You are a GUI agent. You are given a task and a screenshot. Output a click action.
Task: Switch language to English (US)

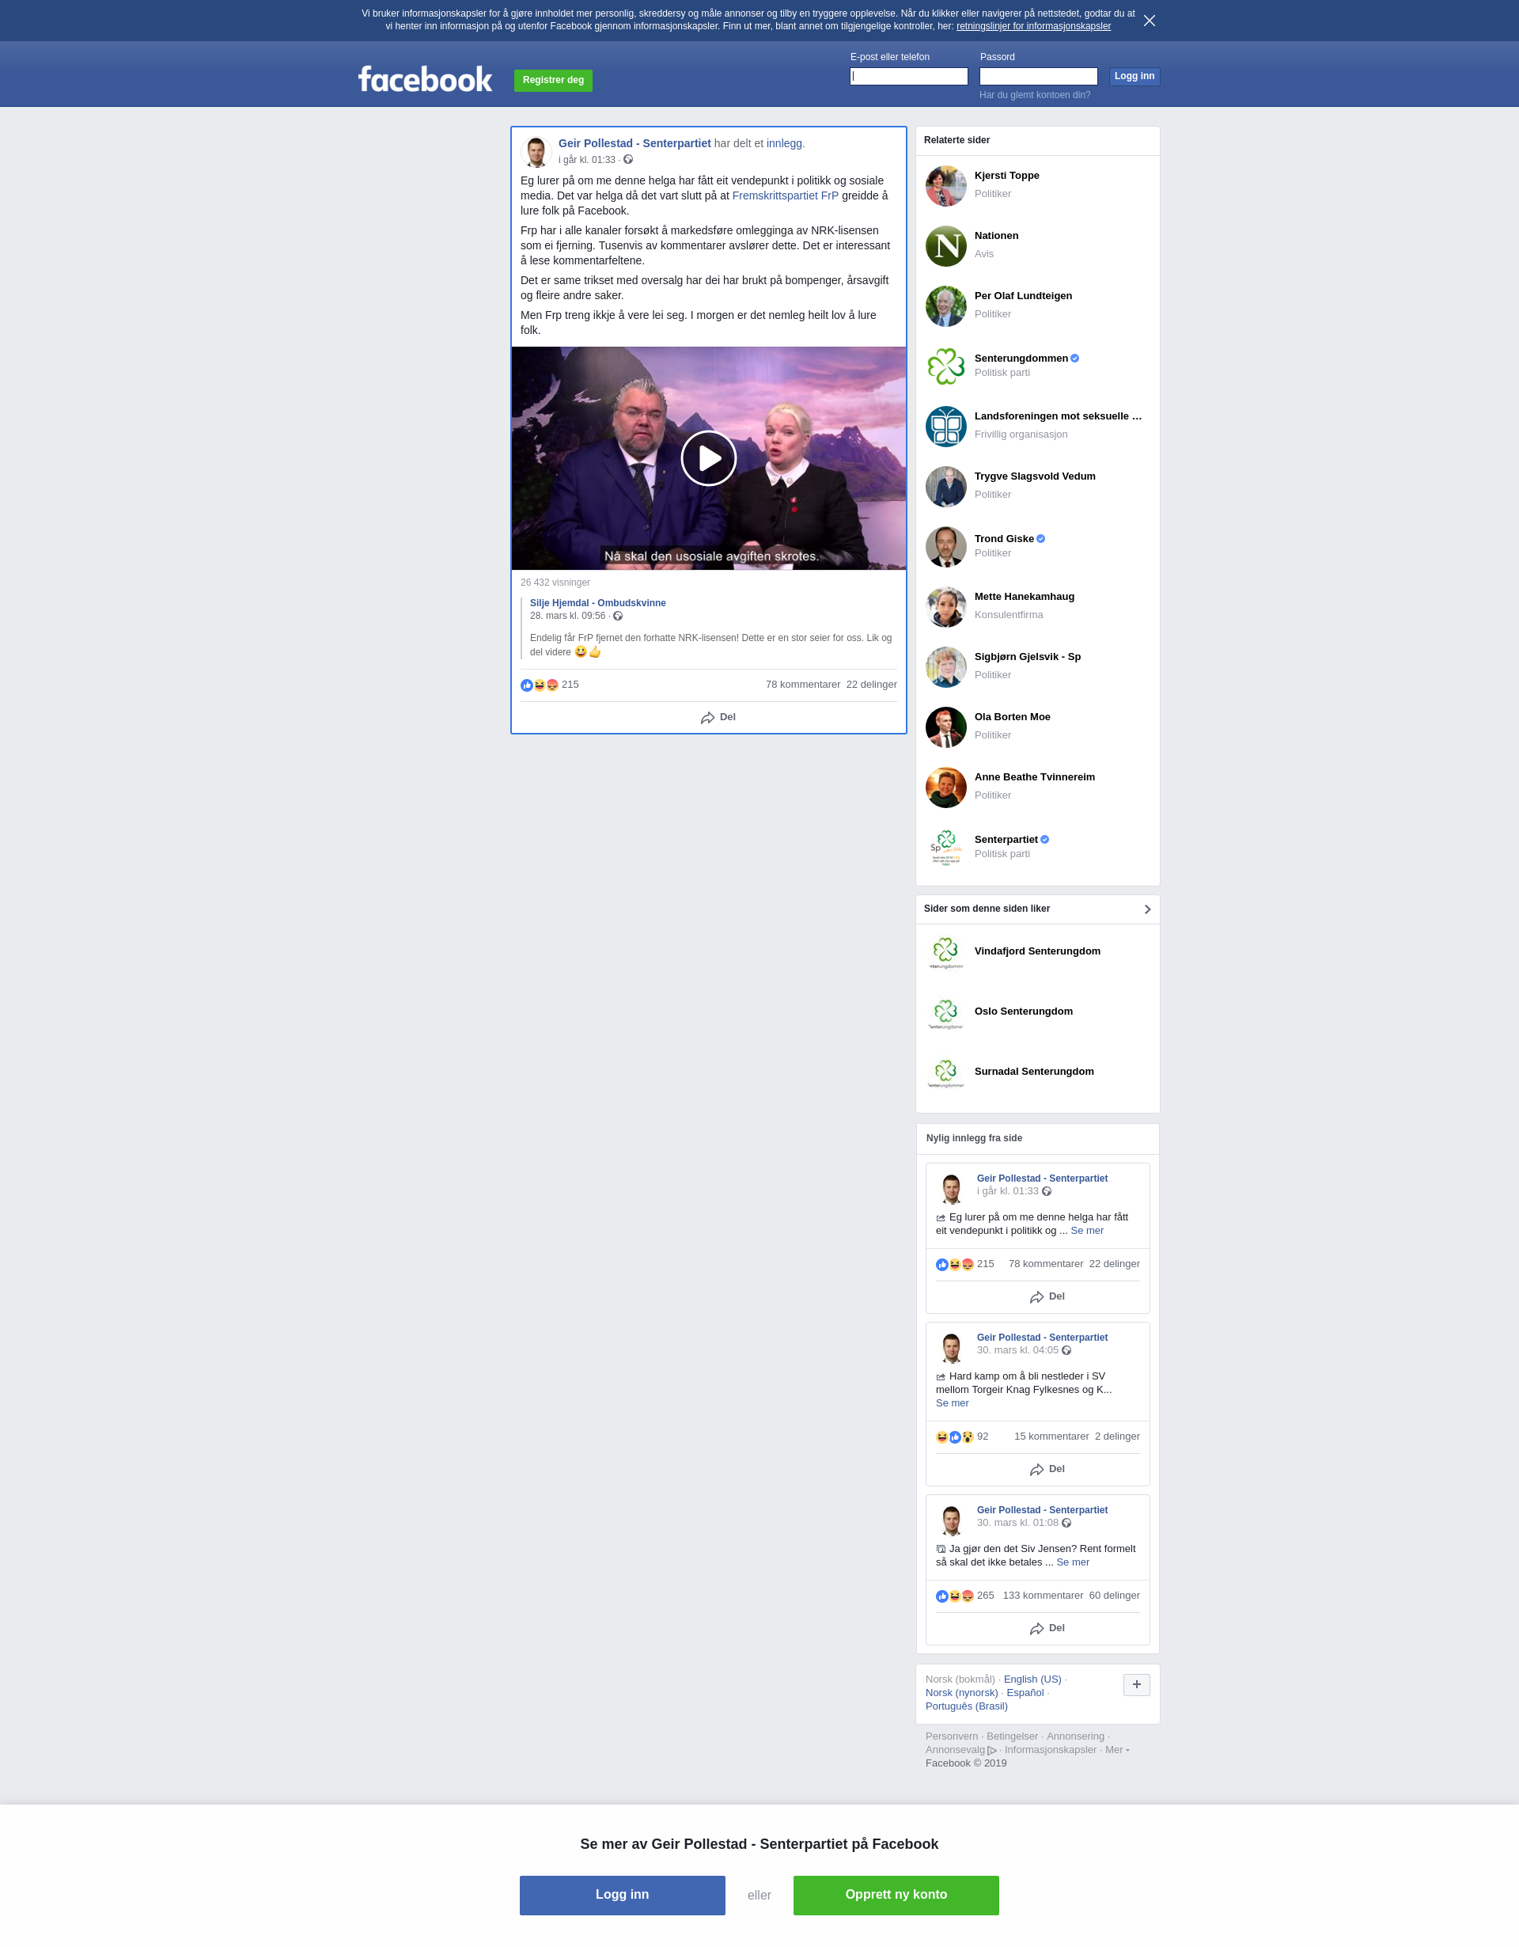1032,1679
